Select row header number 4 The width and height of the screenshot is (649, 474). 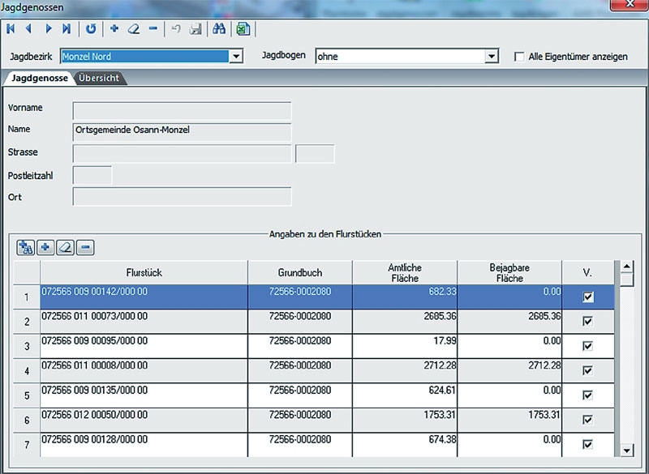[x=27, y=371]
